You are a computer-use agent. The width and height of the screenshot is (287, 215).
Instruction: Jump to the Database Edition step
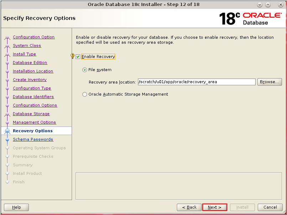[30, 63]
